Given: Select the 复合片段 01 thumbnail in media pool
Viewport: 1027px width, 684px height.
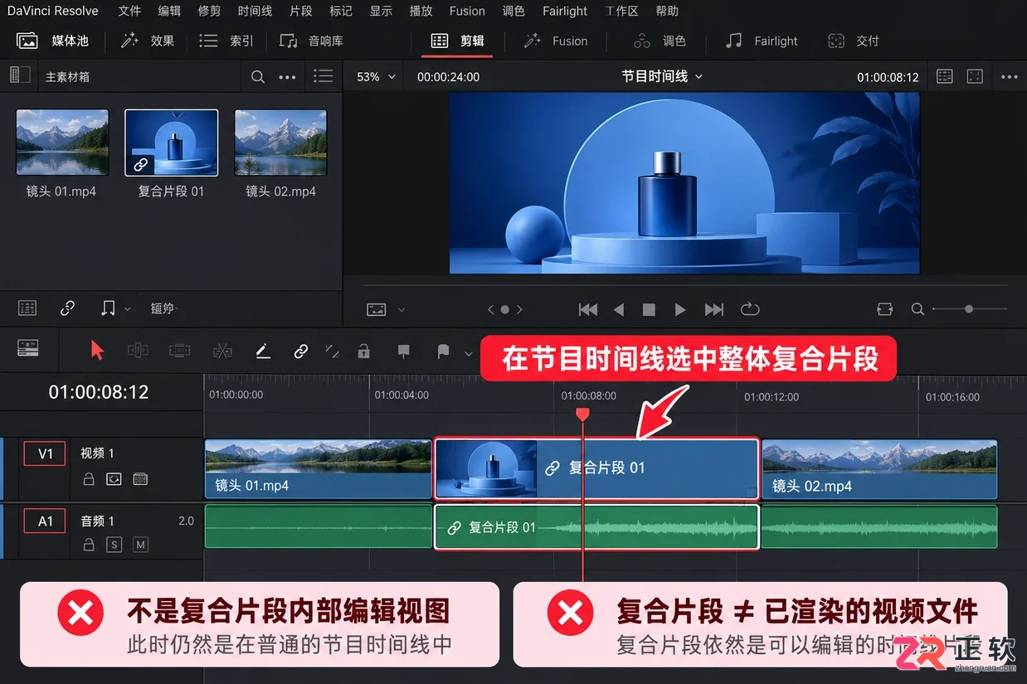Looking at the screenshot, I should coord(172,143).
